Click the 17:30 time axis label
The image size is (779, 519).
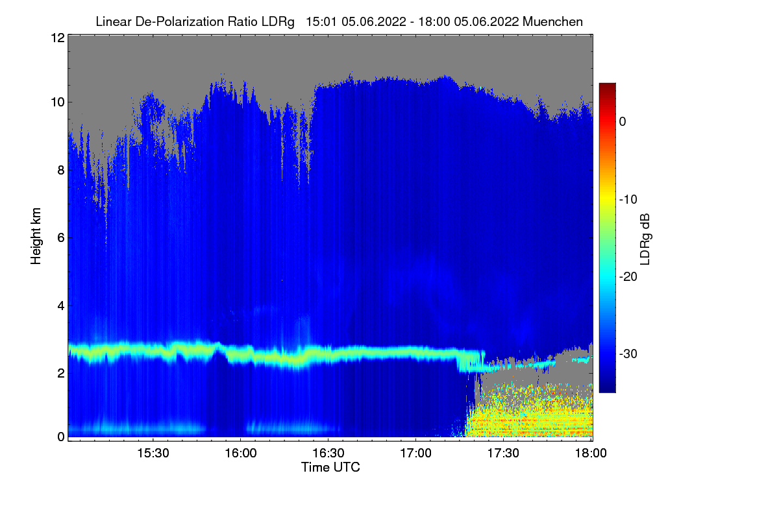click(504, 453)
